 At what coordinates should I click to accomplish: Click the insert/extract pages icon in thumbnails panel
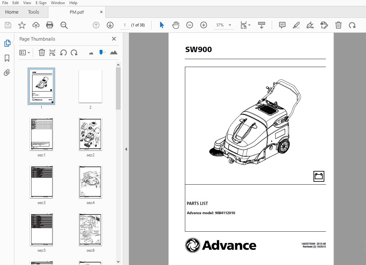(x=52, y=52)
